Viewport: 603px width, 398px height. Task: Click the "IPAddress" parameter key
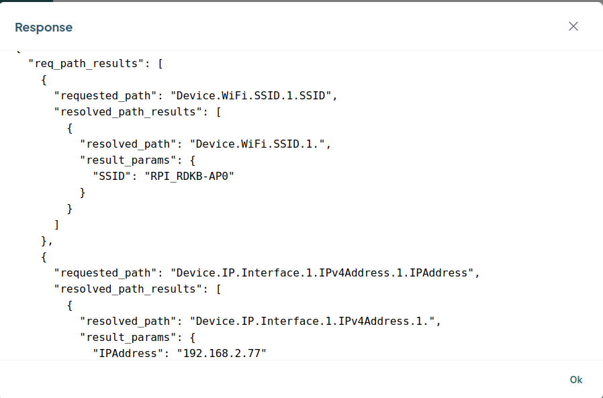click(x=128, y=354)
